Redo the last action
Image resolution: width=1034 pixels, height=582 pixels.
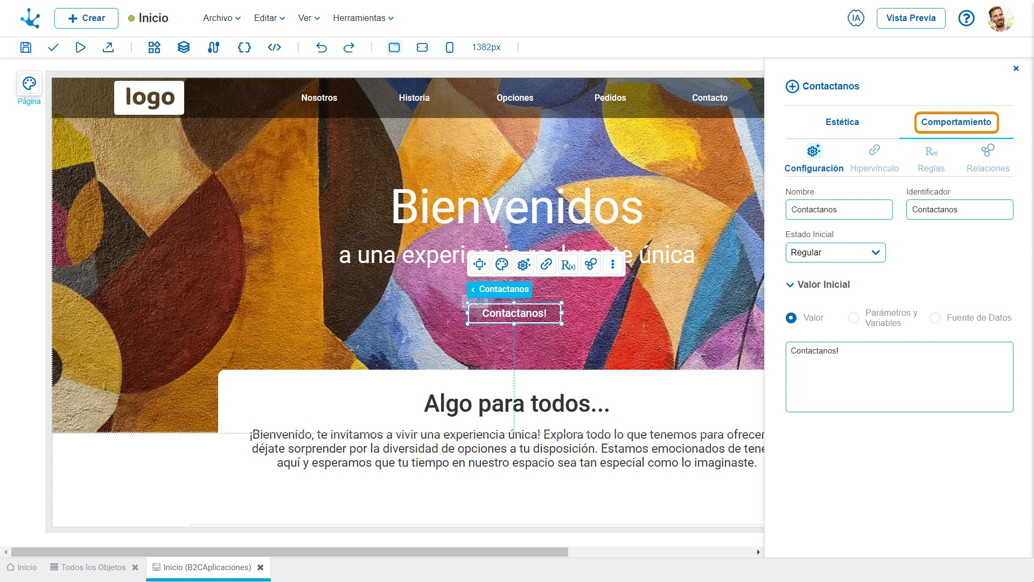tap(349, 47)
